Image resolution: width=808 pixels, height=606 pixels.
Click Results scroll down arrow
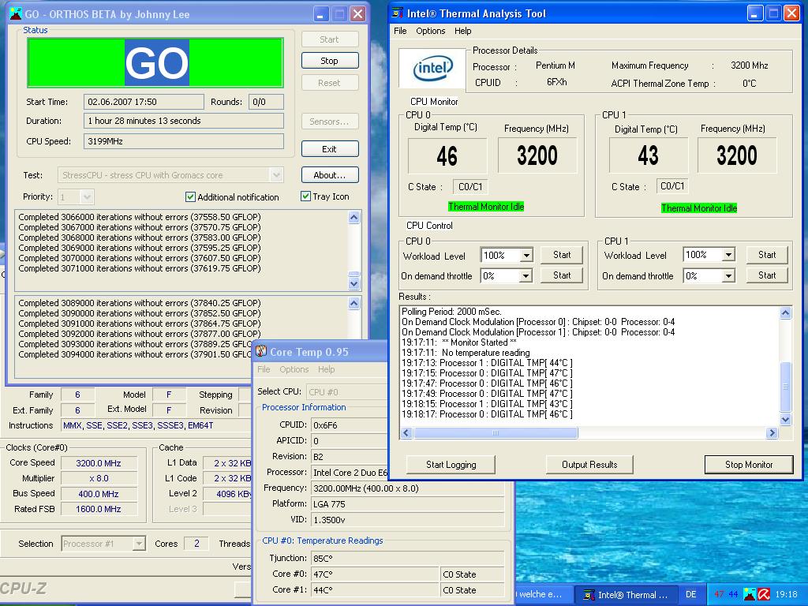[x=785, y=420]
